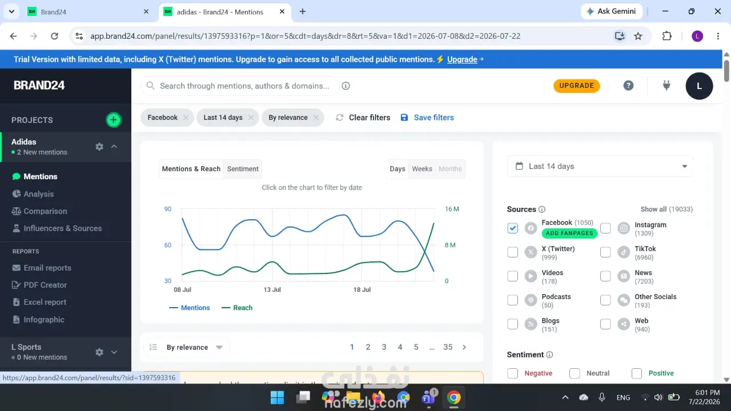This screenshot has height=411, width=731.
Task: Uncheck the Facebook source checkbox
Action: click(513, 228)
